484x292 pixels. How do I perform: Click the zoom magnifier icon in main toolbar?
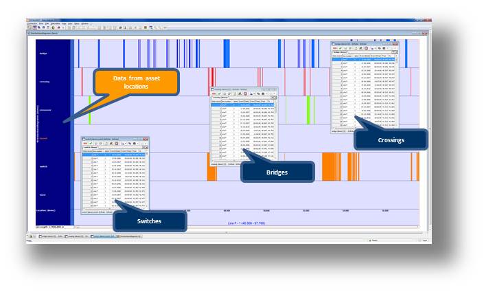(x=155, y=27)
